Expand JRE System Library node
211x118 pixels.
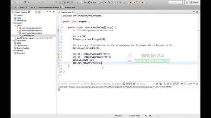click(x=15, y=38)
